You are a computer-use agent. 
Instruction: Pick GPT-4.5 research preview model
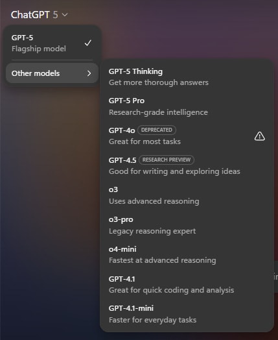187,165
